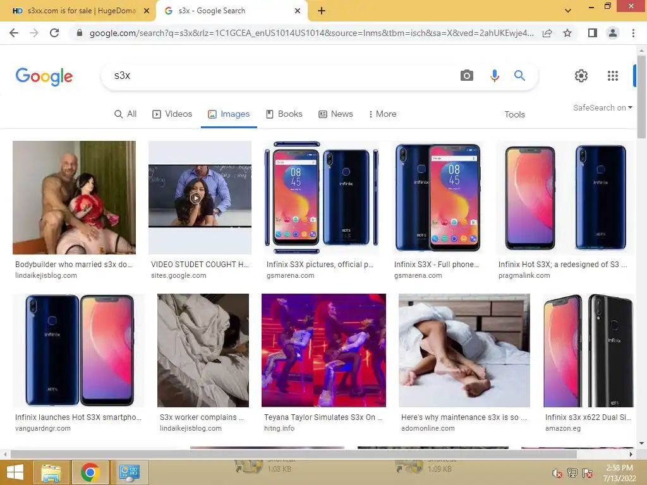Open the Tools filter button

514,115
